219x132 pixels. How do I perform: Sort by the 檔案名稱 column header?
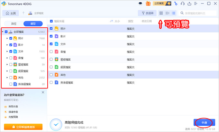59,21
